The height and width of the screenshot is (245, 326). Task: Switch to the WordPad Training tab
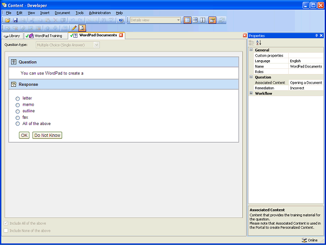click(45, 36)
